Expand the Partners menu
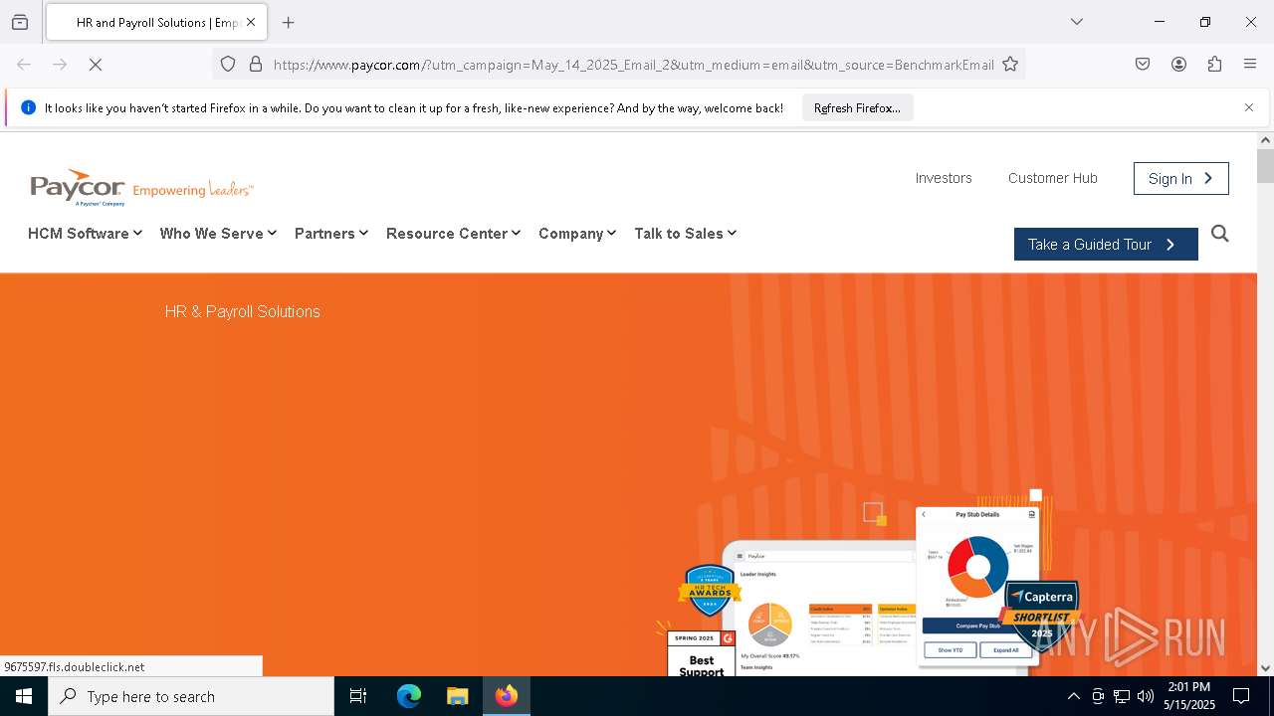This screenshot has height=716, width=1274. pos(331,234)
